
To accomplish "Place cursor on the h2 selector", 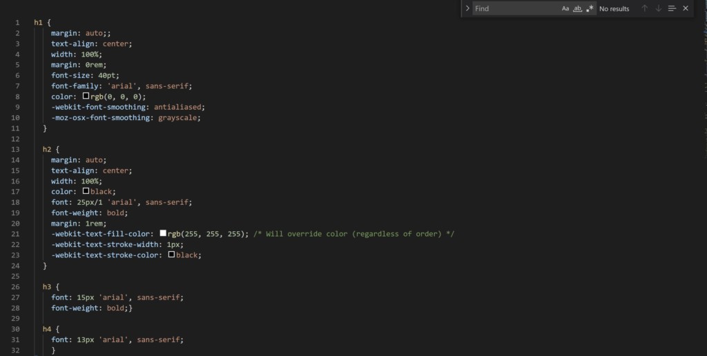I will pyautogui.click(x=46, y=149).
